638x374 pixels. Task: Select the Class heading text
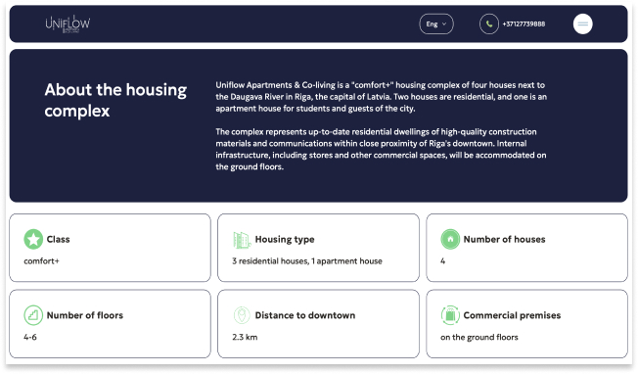click(58, 239)
